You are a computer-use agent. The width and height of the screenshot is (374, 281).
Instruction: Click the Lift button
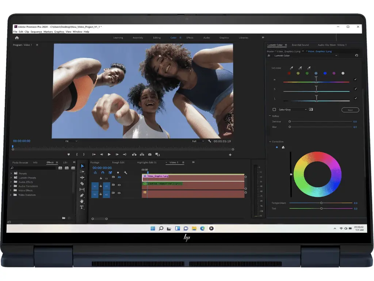tap(134, 155)
